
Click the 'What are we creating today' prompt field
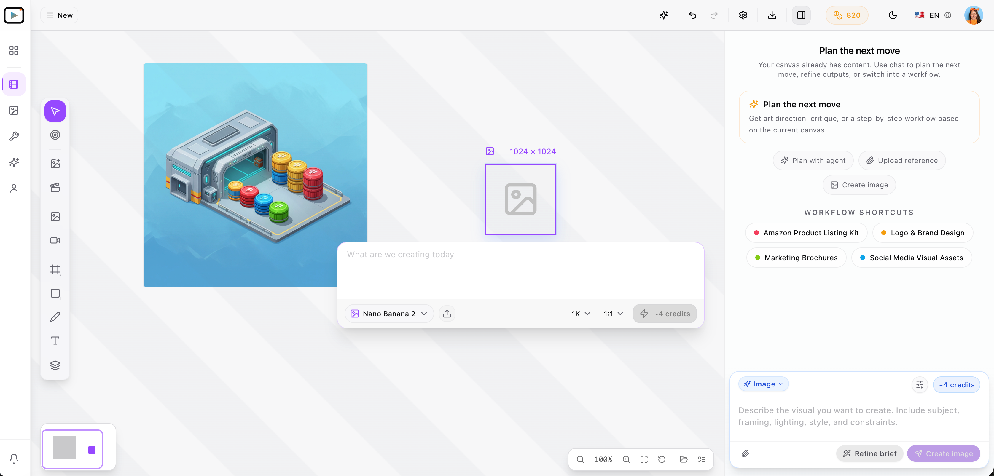click(x=520, y=270)
